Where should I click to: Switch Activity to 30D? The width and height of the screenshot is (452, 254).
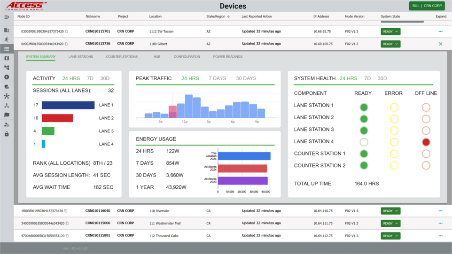coord(105,78)
